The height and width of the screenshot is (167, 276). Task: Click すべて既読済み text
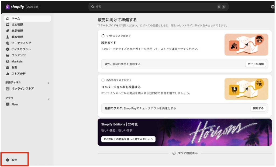coord(188,153)
